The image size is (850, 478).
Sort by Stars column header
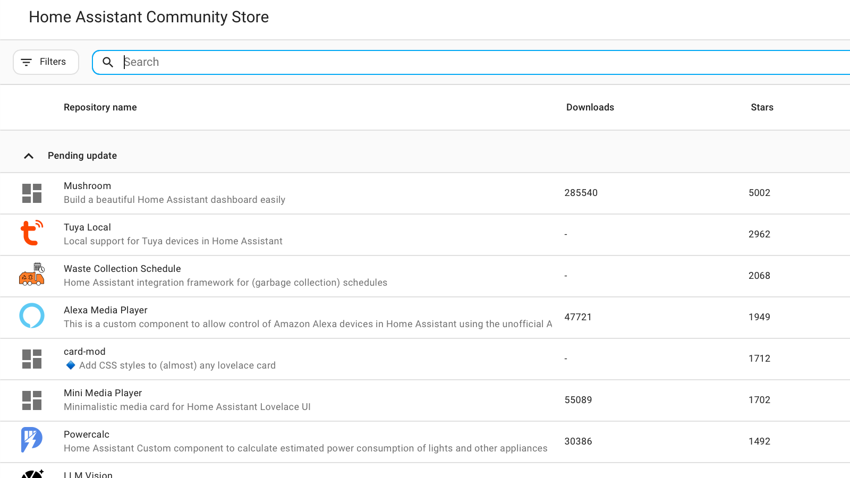point(762,107)
